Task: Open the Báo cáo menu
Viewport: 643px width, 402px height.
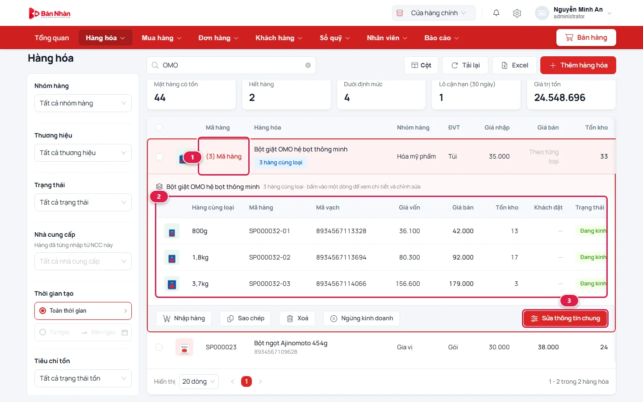Action: pos(441,38)
